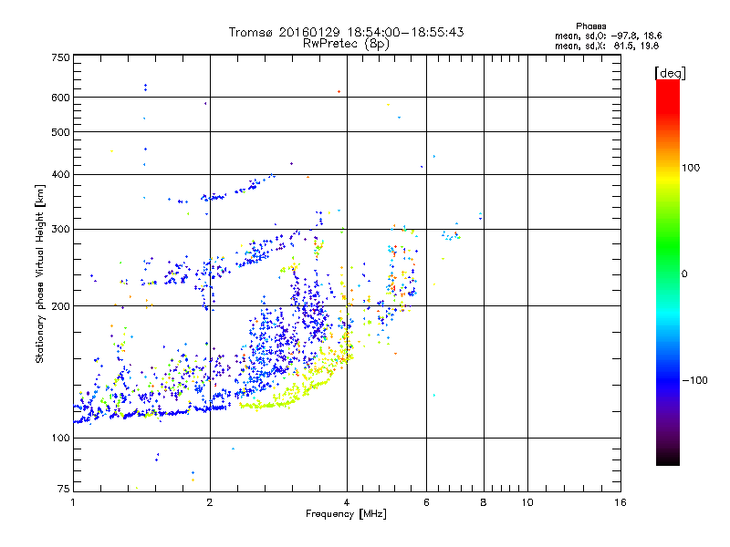Click the x-axis tick label '1'
The image size is (730, 547).
click(x=73, y=502)
